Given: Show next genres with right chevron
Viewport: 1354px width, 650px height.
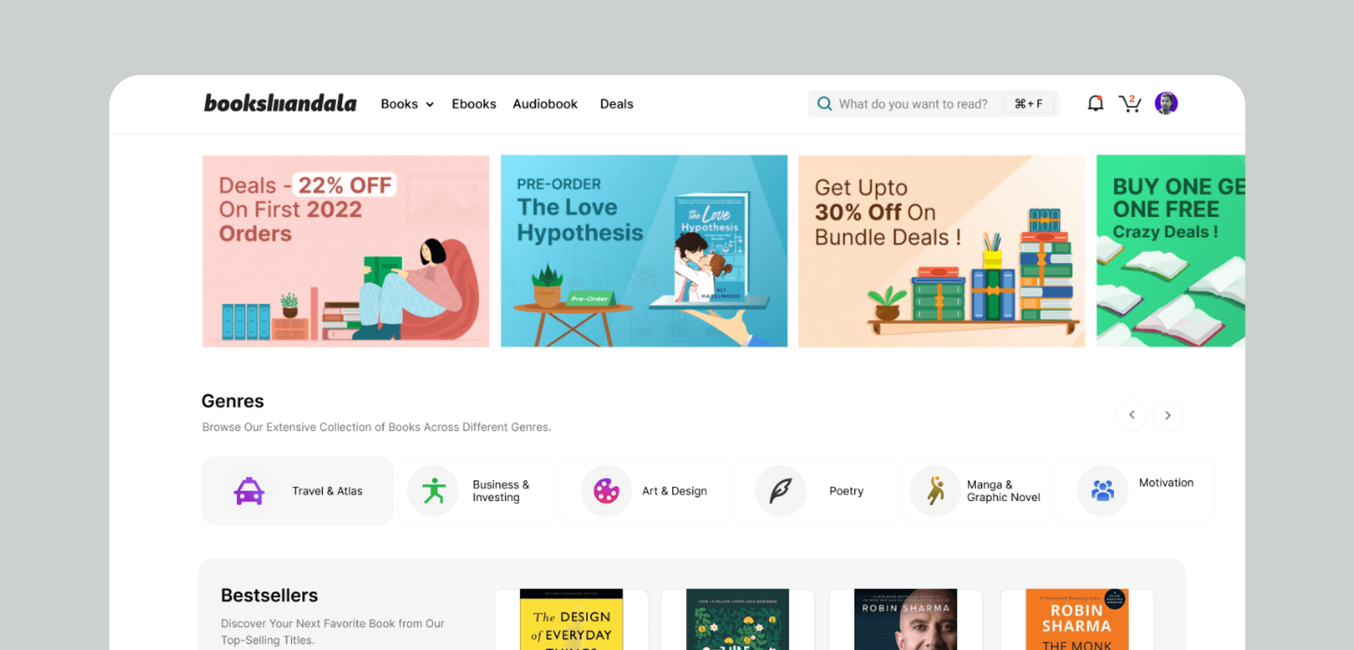Looking at the screenshot, I should (x=1168, y=415).
